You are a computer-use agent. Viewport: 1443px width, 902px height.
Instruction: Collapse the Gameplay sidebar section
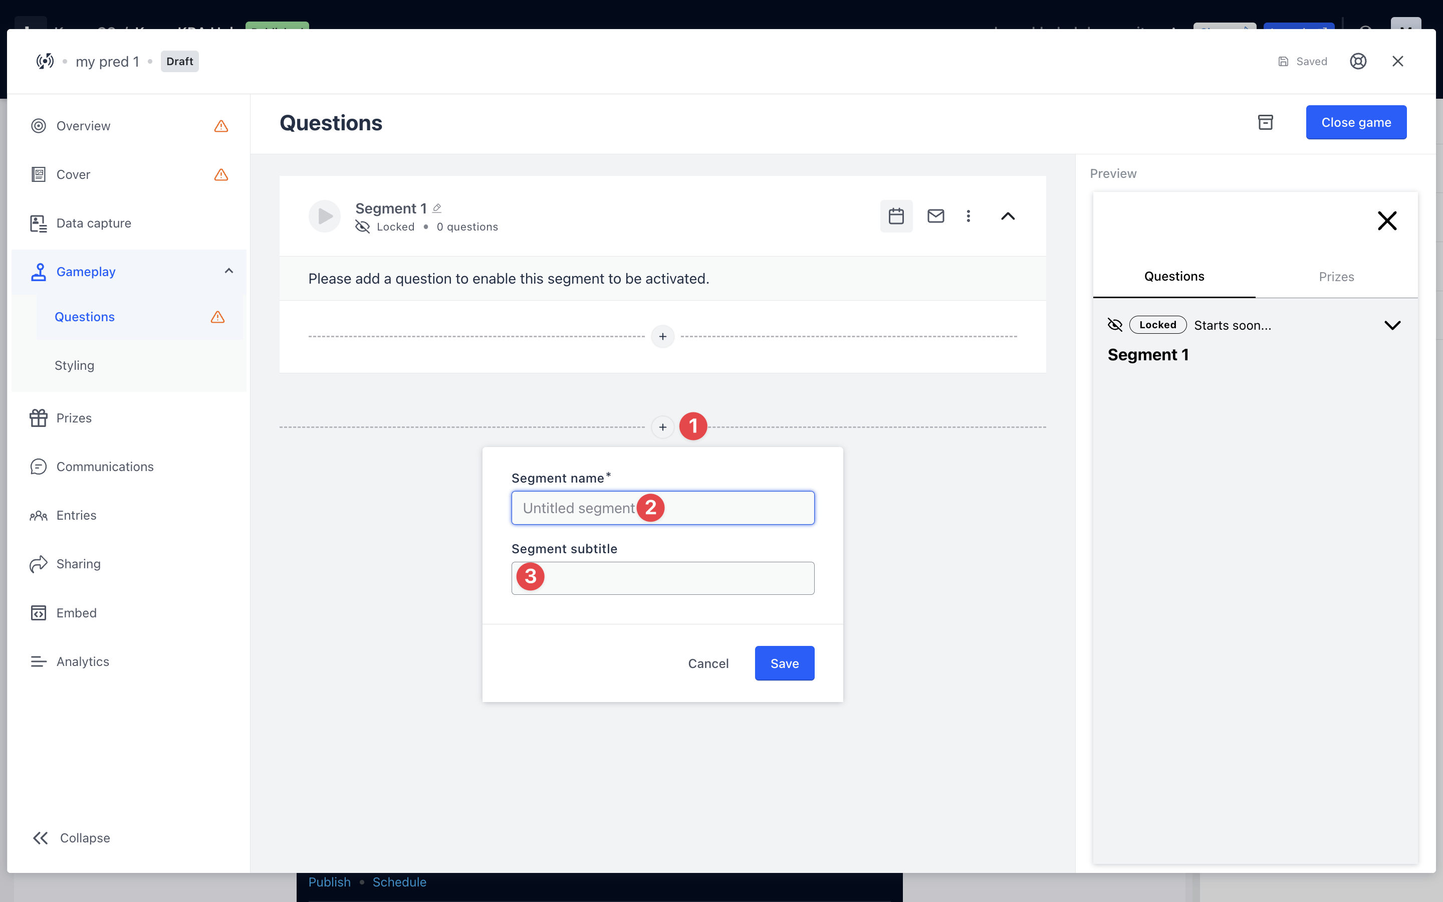[x=228, y=272]
